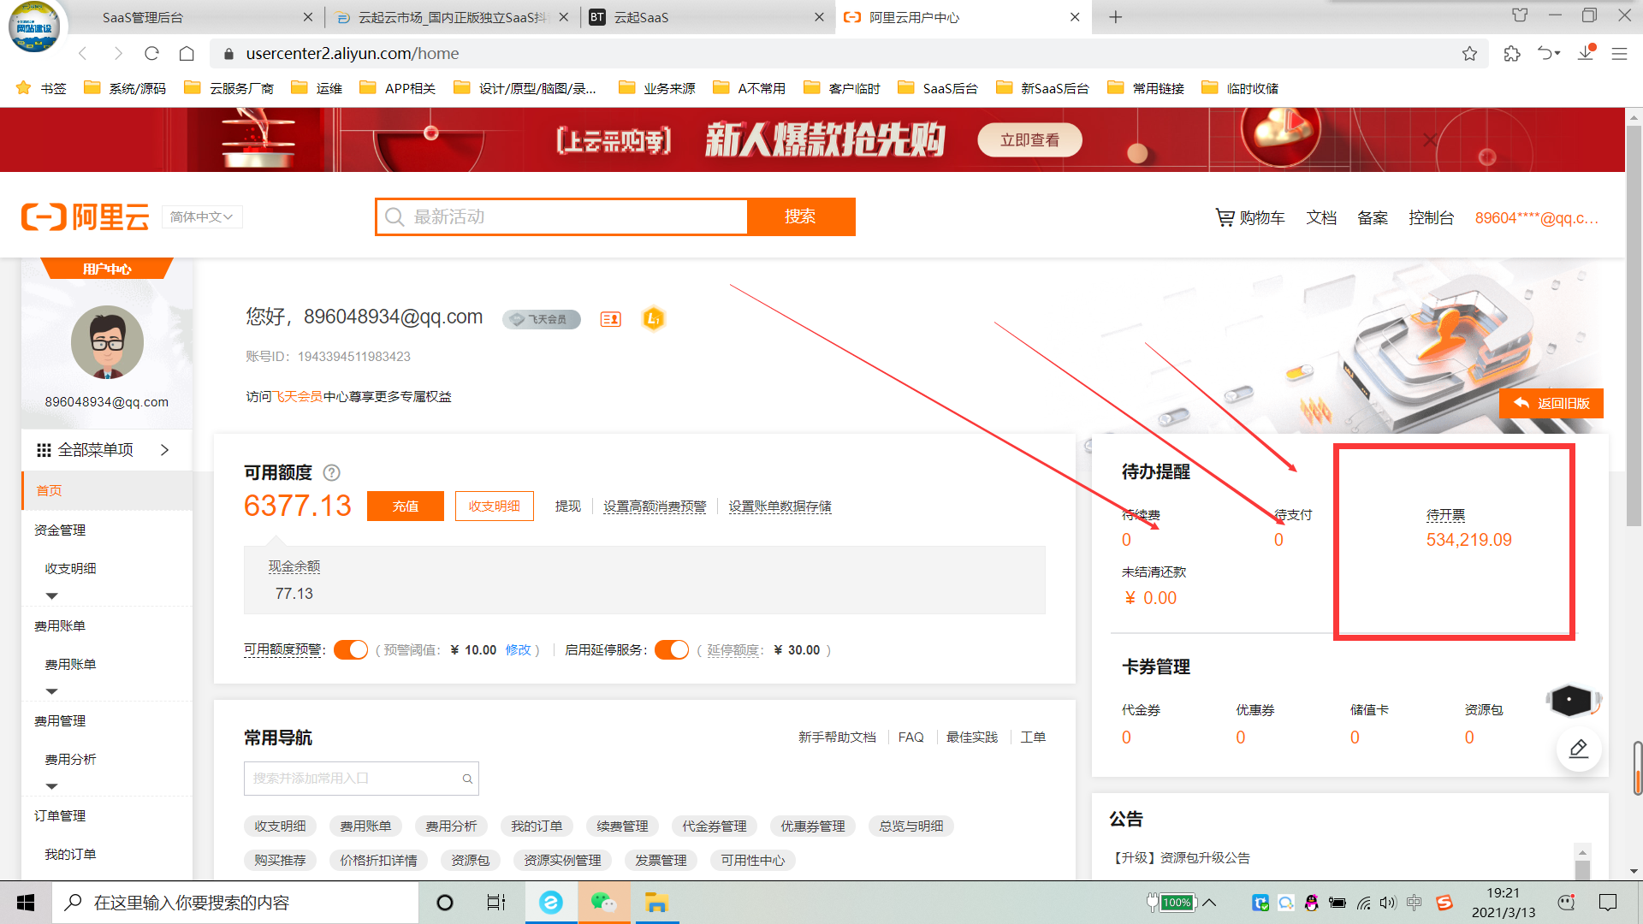Open a new browser tab
The height and width of the screenshot is (924, 1643).
click(x=1116, y=17)
